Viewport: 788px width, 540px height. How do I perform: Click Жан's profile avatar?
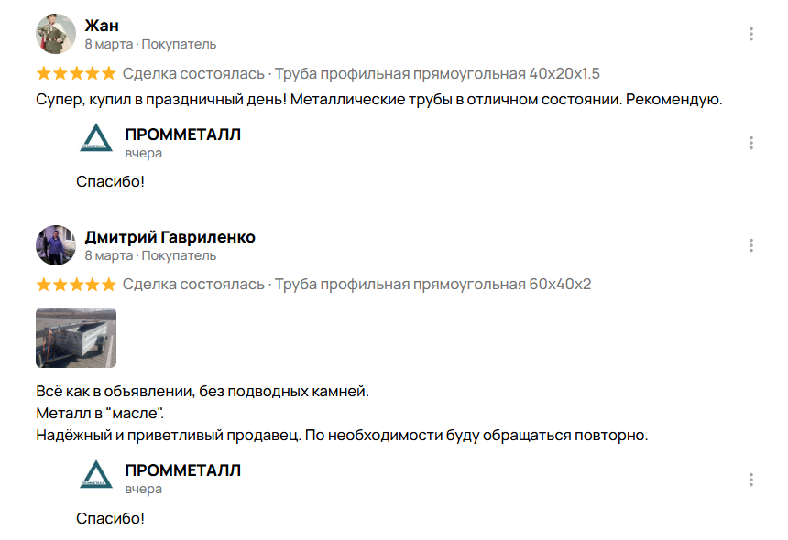click(55, 34)
